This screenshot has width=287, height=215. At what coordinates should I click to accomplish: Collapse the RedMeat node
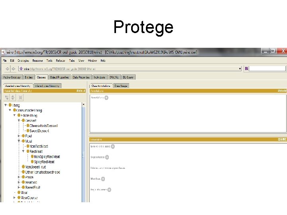click(x=23, y=151)
